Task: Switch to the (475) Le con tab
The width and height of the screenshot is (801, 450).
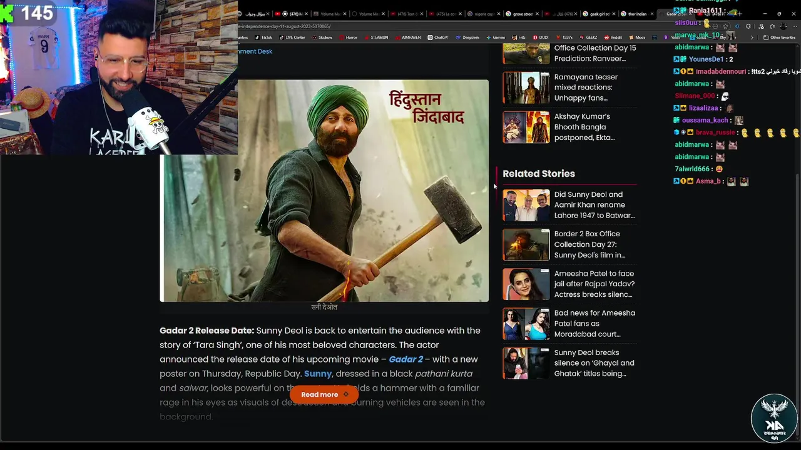Action: coord(445,14)
